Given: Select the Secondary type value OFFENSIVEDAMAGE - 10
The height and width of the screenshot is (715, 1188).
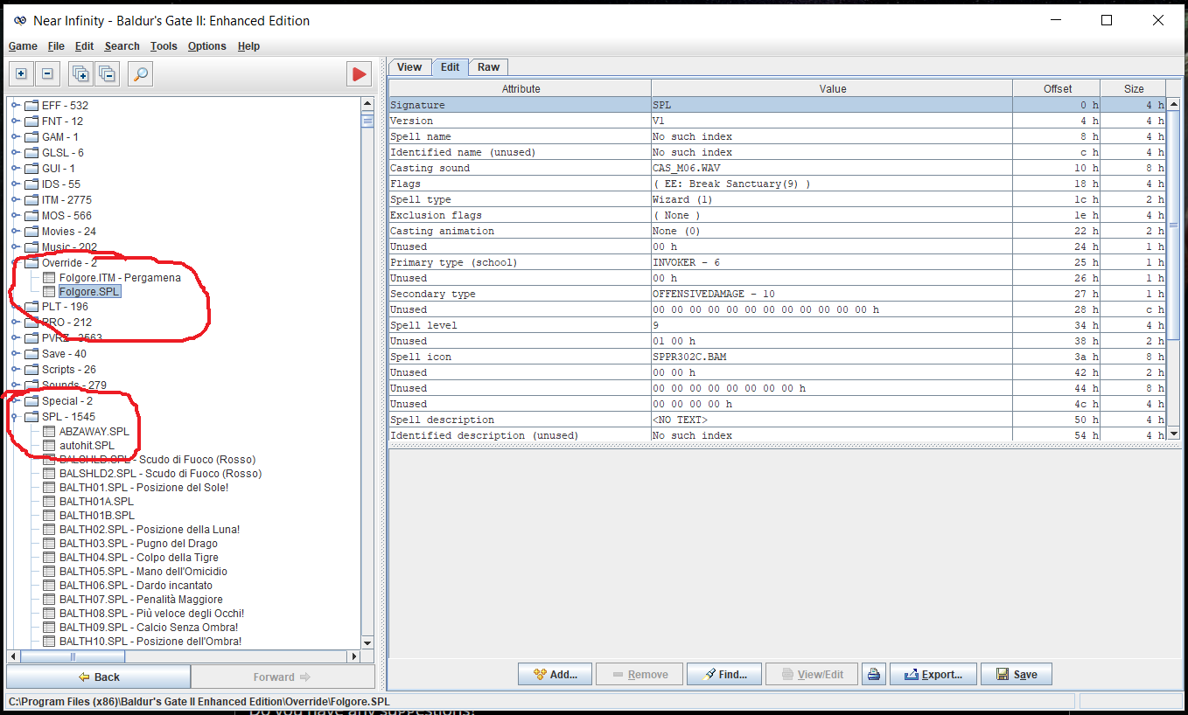Looking at the screenshot, I should coord(831,294).
